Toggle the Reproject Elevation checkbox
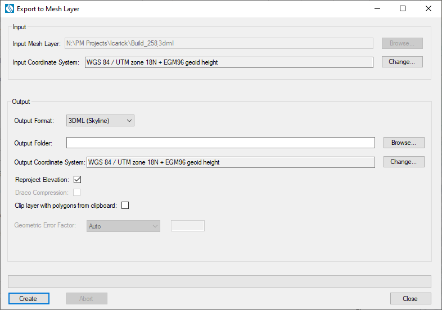The height and width of the screenshot is (310, 442). tap(78, 180)
